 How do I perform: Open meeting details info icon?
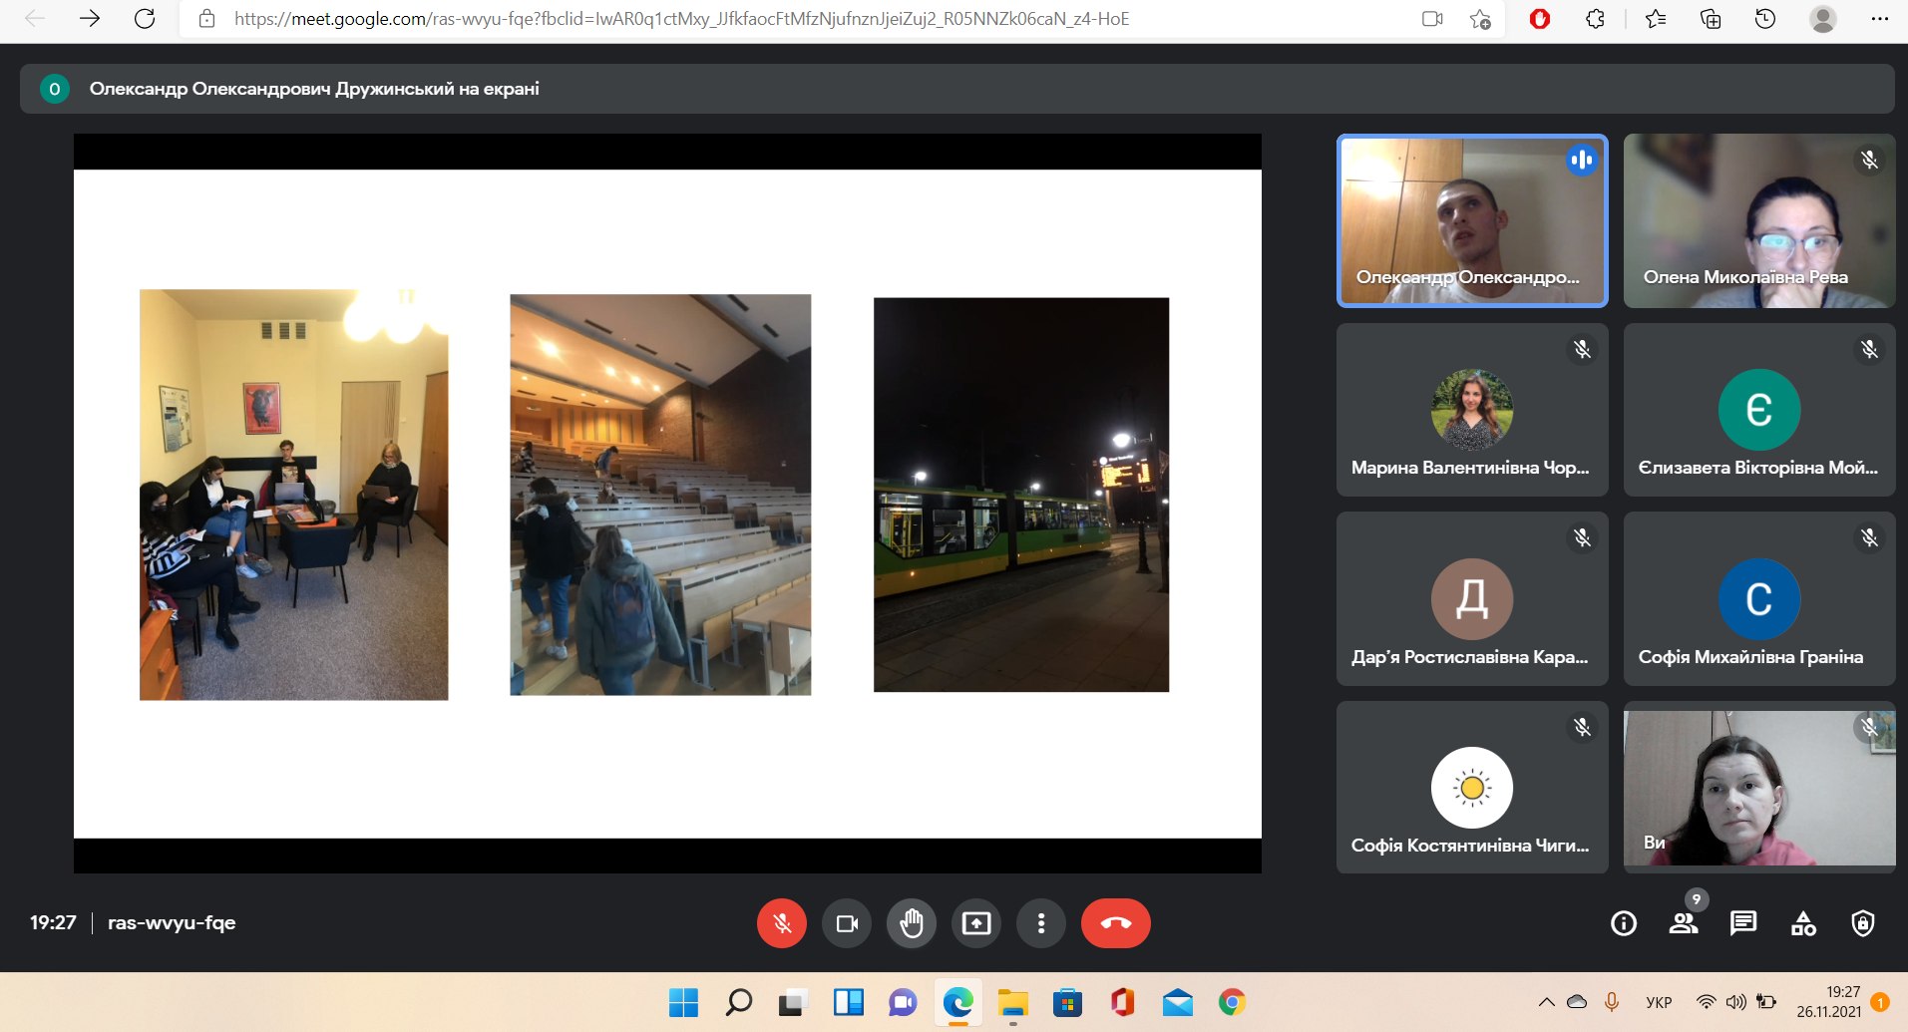(1624, 923)
